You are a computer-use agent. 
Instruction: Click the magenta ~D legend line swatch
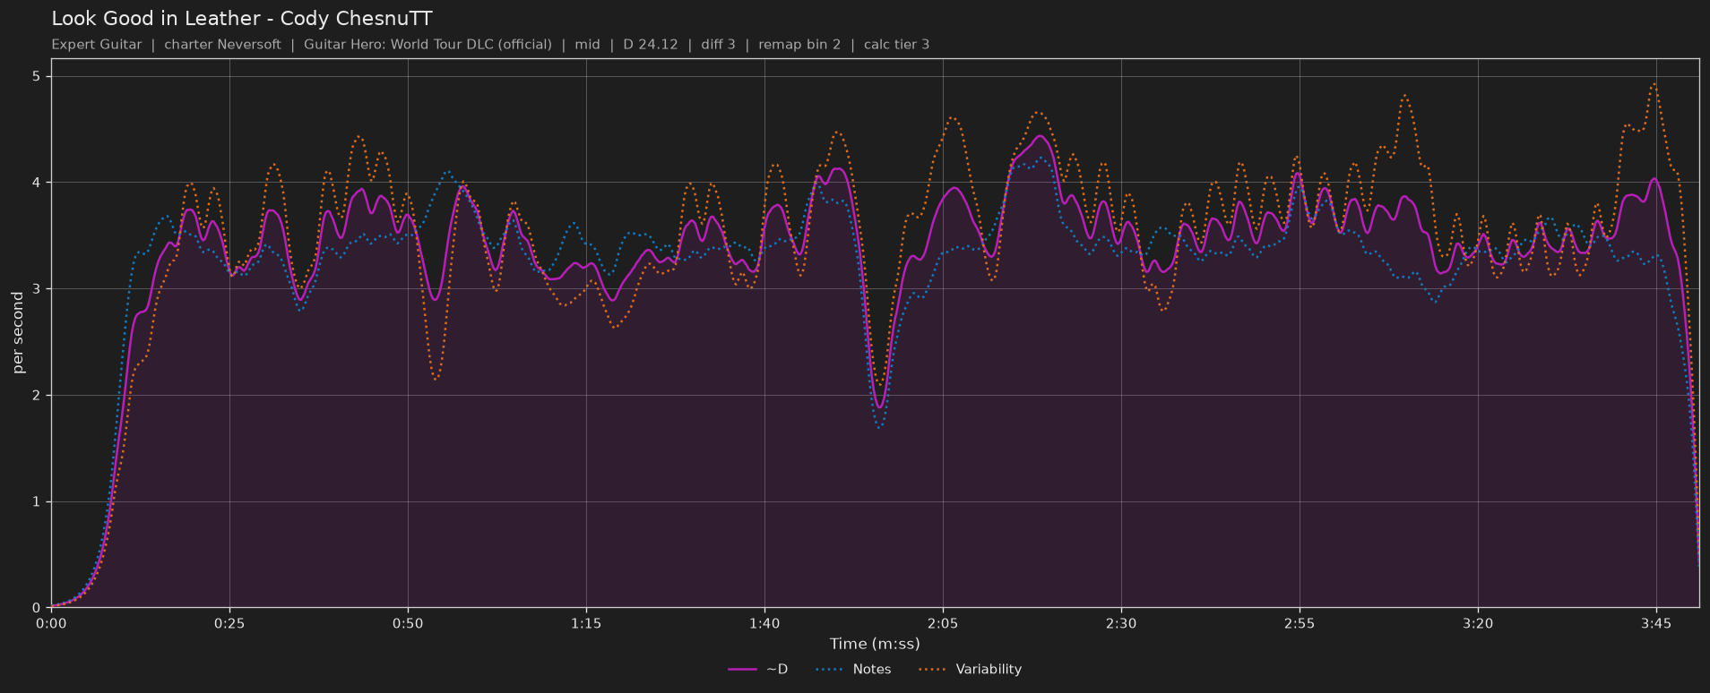pyautogui.click(x=743, y=669)
